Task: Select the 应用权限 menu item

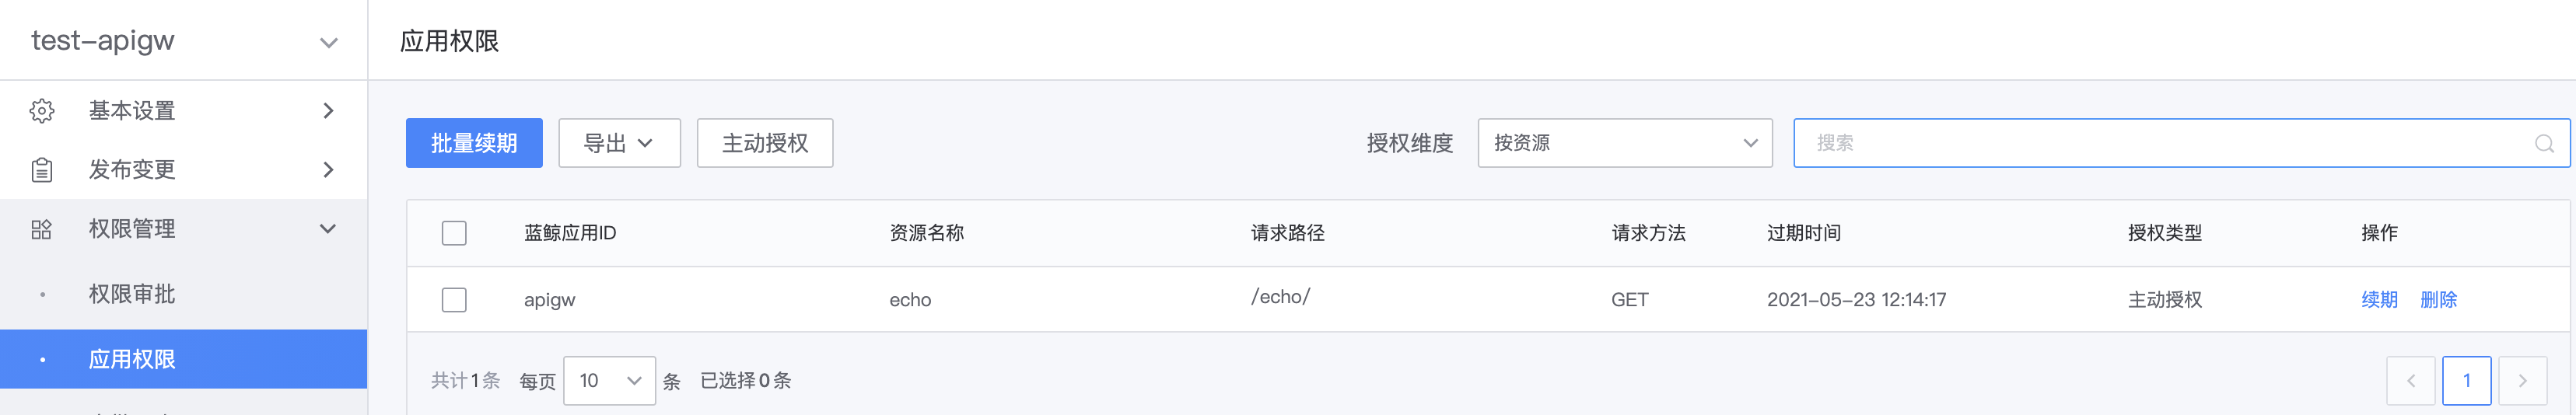Action: (x=184, y=359)
